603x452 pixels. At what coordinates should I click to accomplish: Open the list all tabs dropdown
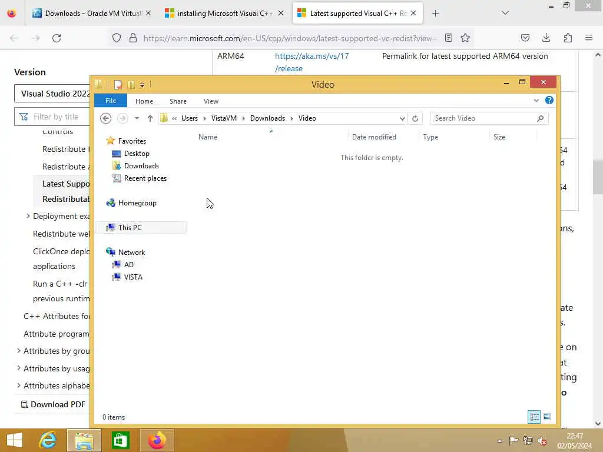(x=505, y=13)
